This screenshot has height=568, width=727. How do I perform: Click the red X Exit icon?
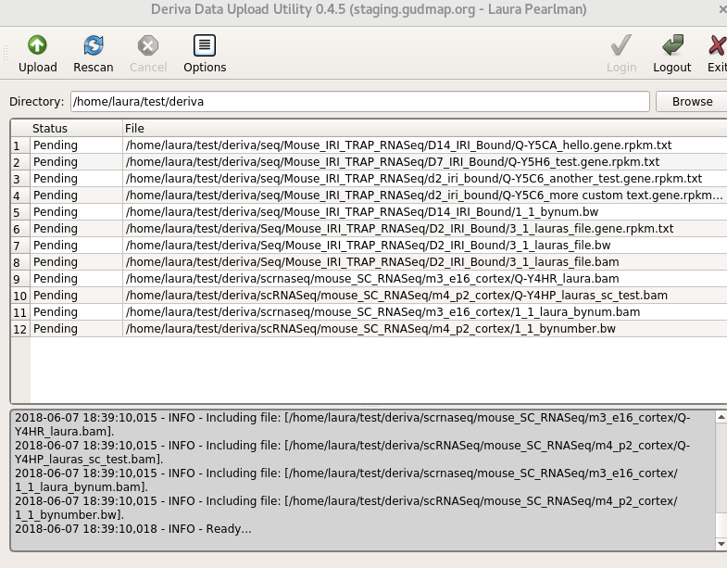click(717, 45)
